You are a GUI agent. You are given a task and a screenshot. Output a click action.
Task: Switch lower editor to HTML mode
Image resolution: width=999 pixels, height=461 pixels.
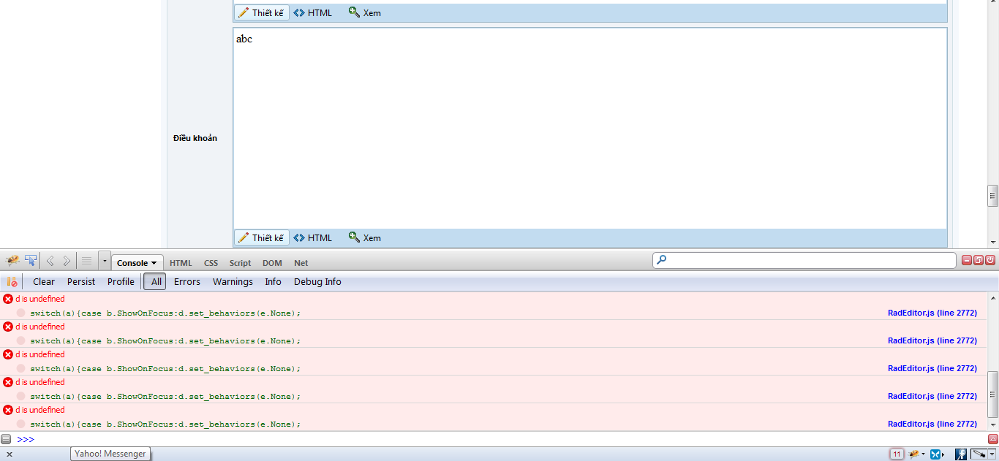(x=313, y=237)
